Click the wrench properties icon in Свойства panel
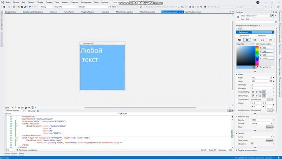The width and height of the screenshot is (282, 159). click(272, 16)
